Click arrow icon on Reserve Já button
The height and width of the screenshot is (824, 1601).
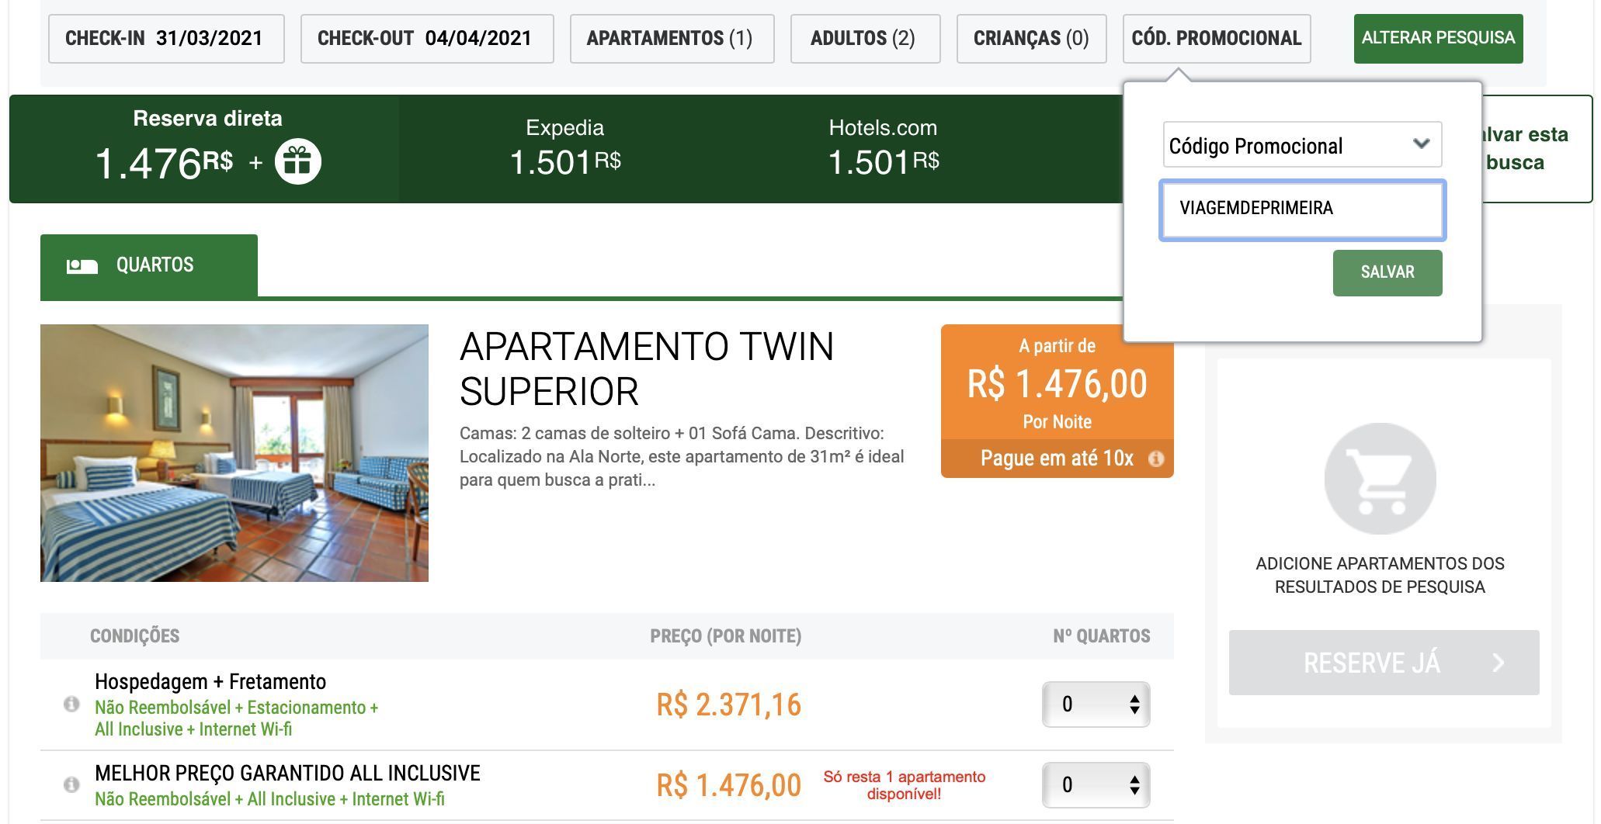click(x=1499, y=663)
